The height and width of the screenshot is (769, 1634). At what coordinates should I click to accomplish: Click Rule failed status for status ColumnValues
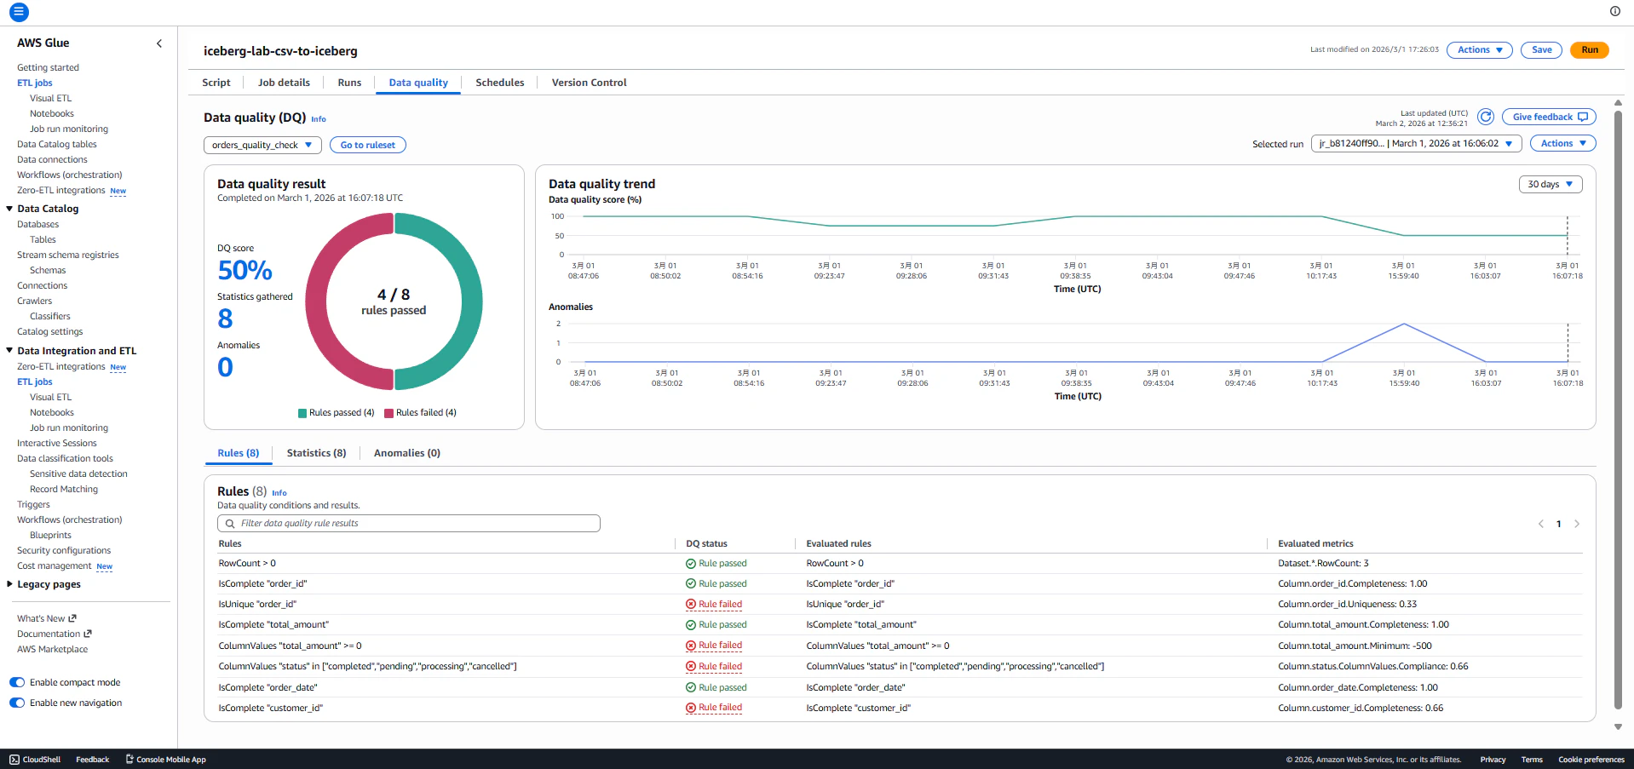pos(714,667)
